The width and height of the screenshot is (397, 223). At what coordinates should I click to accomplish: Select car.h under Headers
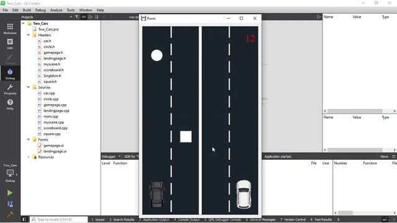(x=47, y=41)
